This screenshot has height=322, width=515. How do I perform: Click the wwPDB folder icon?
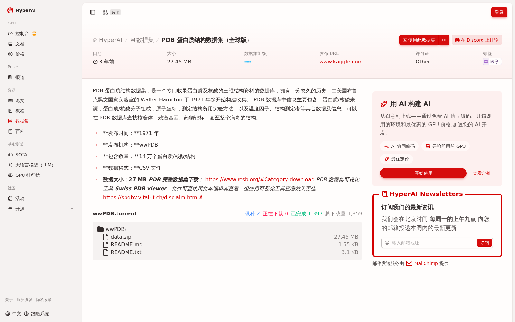tap(100, 229)
